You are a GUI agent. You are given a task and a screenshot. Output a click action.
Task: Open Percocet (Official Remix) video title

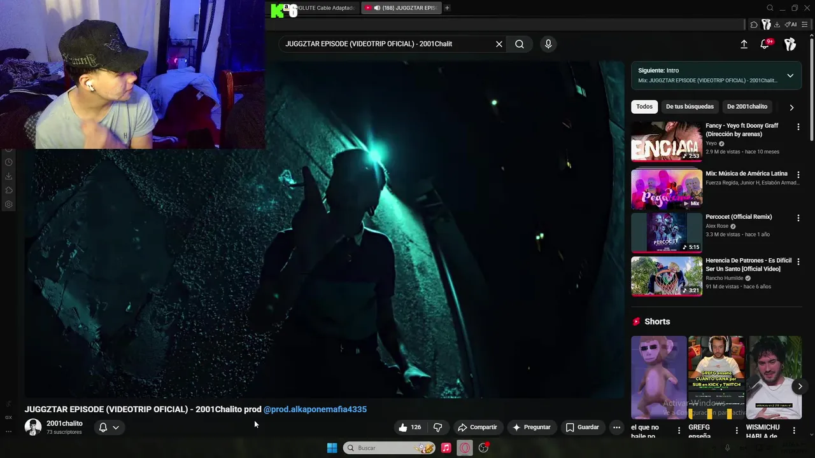tap(739, 217)
